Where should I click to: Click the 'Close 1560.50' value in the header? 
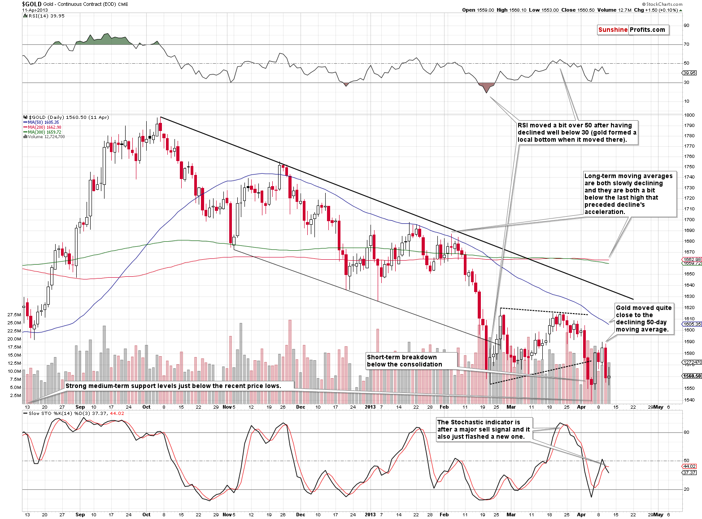point(578,10)
